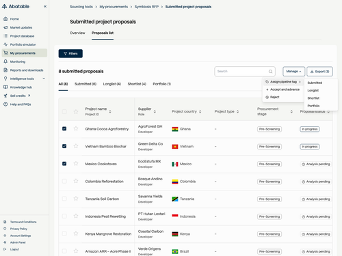The height and width of the screenshot is (256, 342).
Task: Click Export (3) button
Action: (319, 72)
